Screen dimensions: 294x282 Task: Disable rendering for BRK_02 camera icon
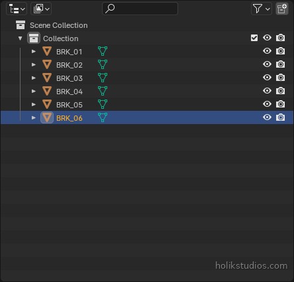pyautogui.click(x=280, y=64)
